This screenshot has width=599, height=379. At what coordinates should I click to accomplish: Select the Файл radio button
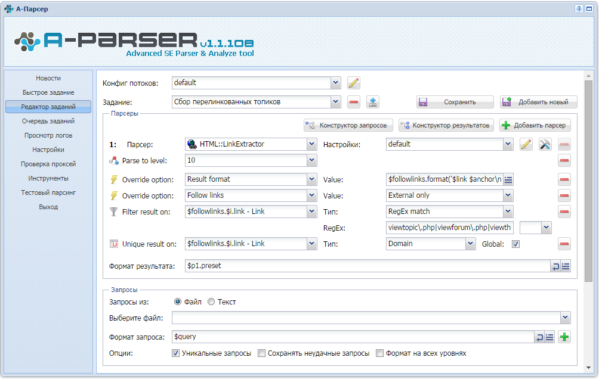coord(178,302)
